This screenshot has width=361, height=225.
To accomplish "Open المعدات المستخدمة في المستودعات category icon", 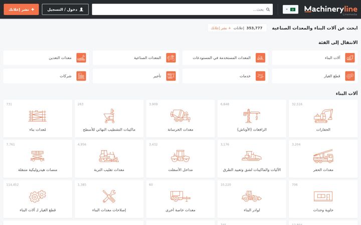I will [x=260, y=57].
